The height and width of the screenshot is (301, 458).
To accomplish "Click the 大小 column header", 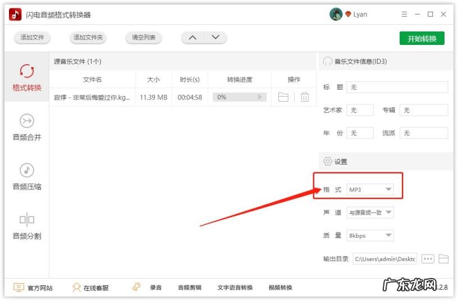I will (154, 80).
